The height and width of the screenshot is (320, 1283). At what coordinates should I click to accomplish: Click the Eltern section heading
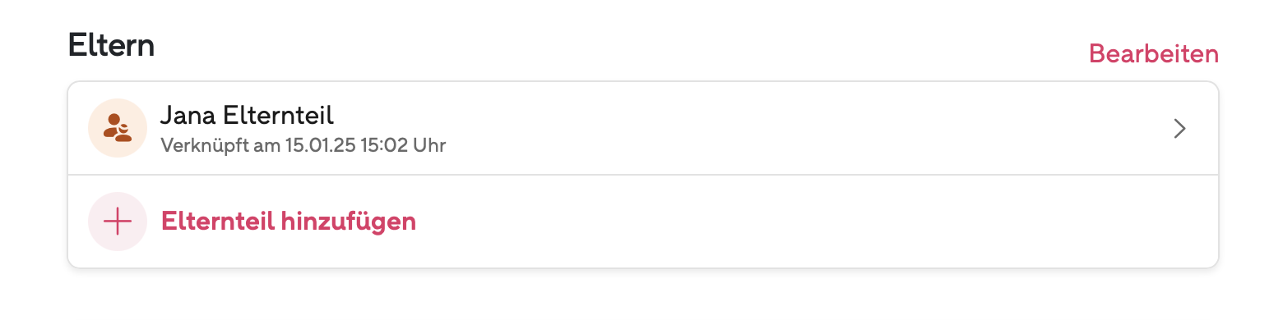(111, 45)
